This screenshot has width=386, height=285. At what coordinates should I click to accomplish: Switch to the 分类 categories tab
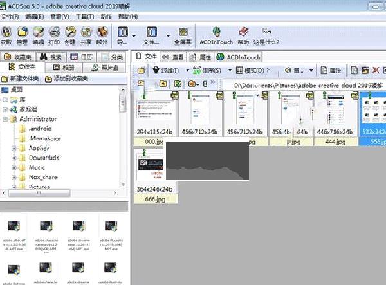(x=111, y=57)
